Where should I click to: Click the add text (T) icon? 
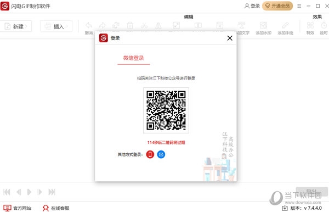point(241,26)
